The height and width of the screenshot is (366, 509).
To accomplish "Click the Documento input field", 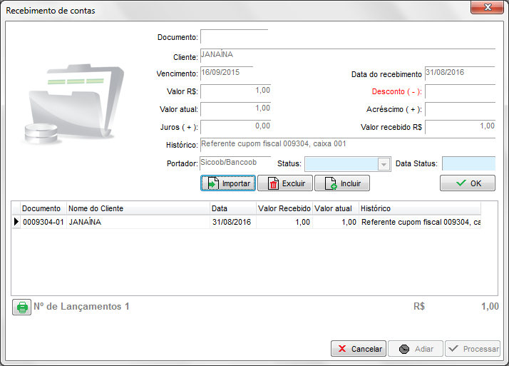I will tap(234, 36).
